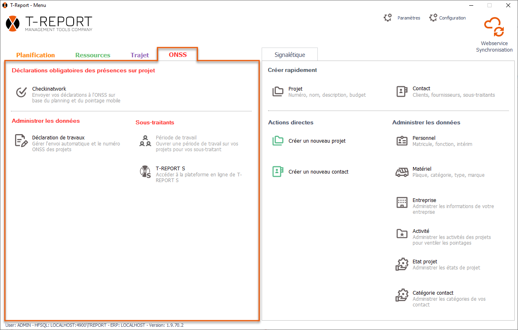Screen dimensions: 518x330
Task: Switch to the Planification tab
Action: (35, 55)
